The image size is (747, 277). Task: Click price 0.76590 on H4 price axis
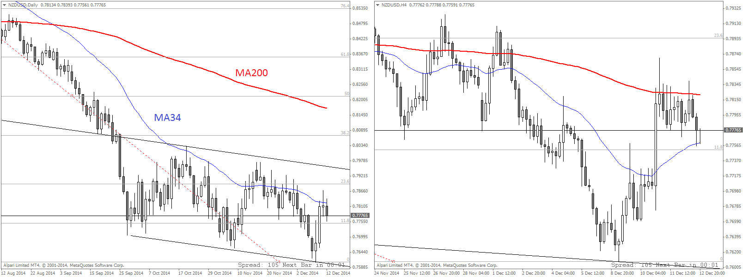point(734,222)
